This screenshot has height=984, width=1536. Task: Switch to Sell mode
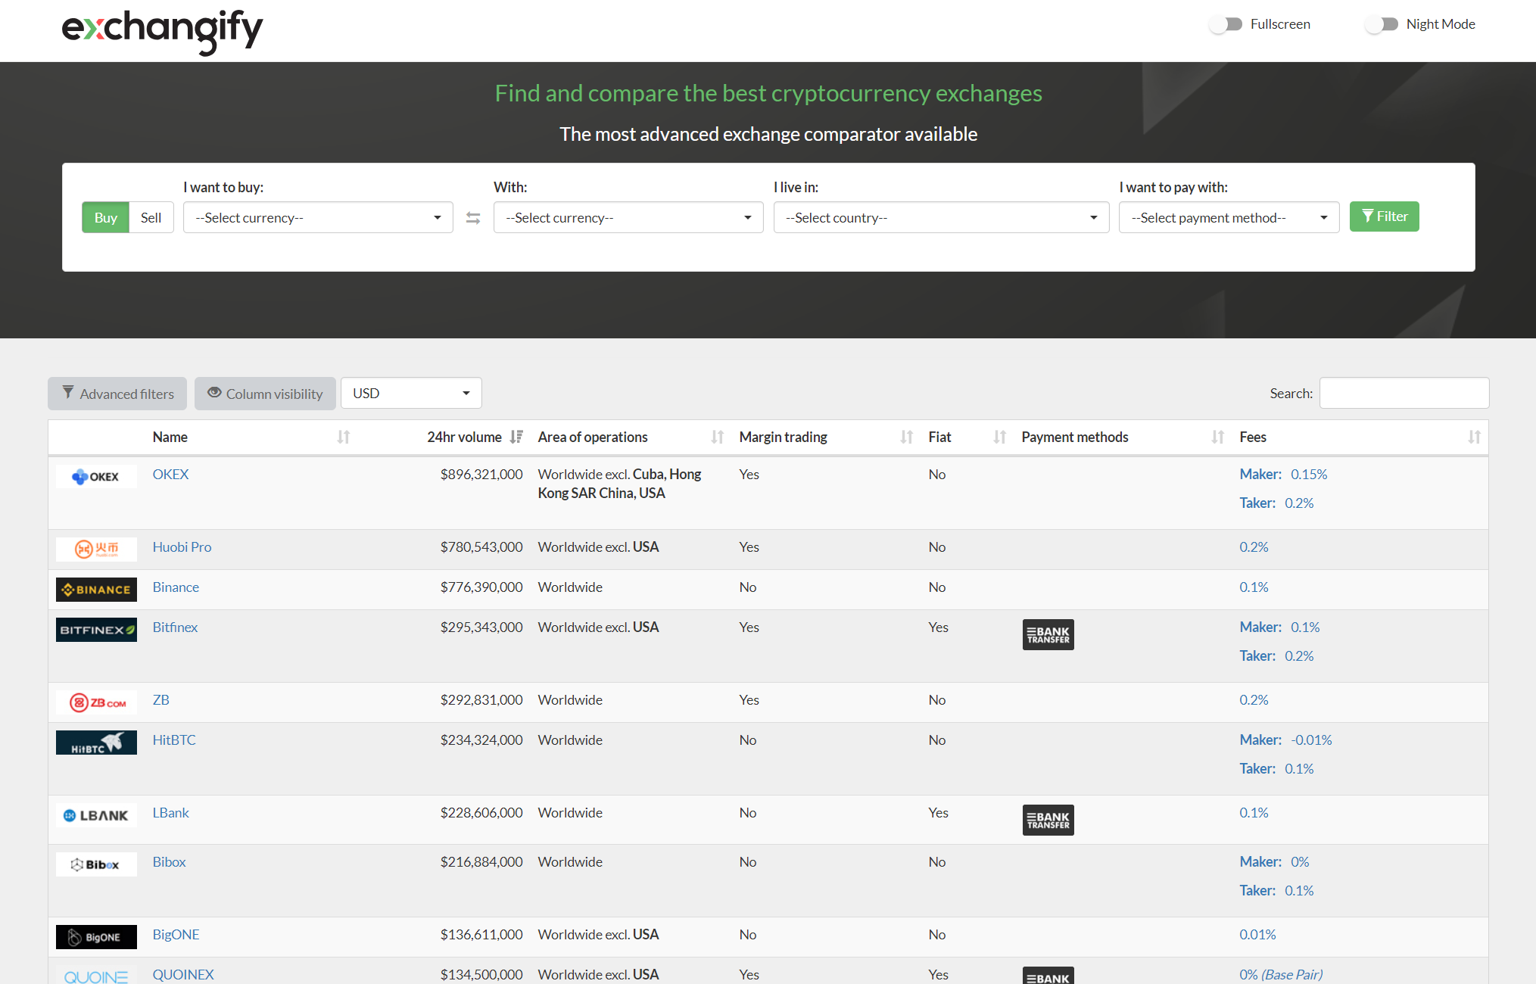[151, 218]
